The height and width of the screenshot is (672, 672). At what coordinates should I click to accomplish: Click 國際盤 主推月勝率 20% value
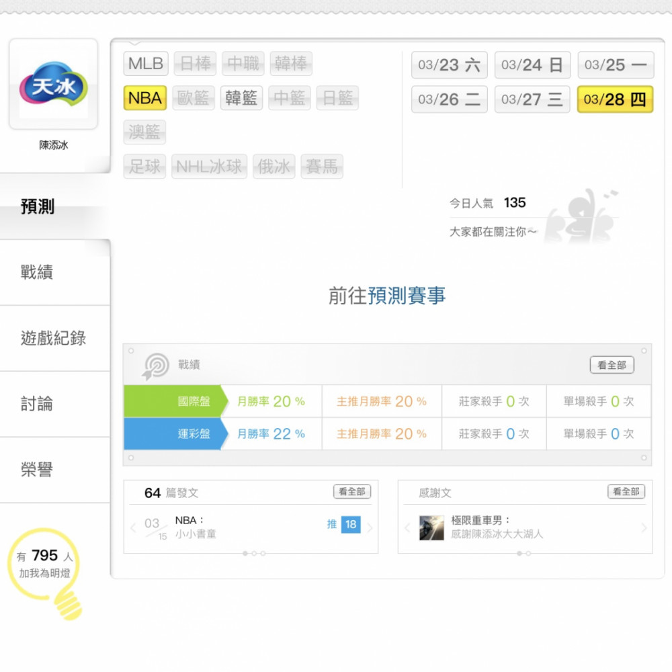click(x=382, y=402)
